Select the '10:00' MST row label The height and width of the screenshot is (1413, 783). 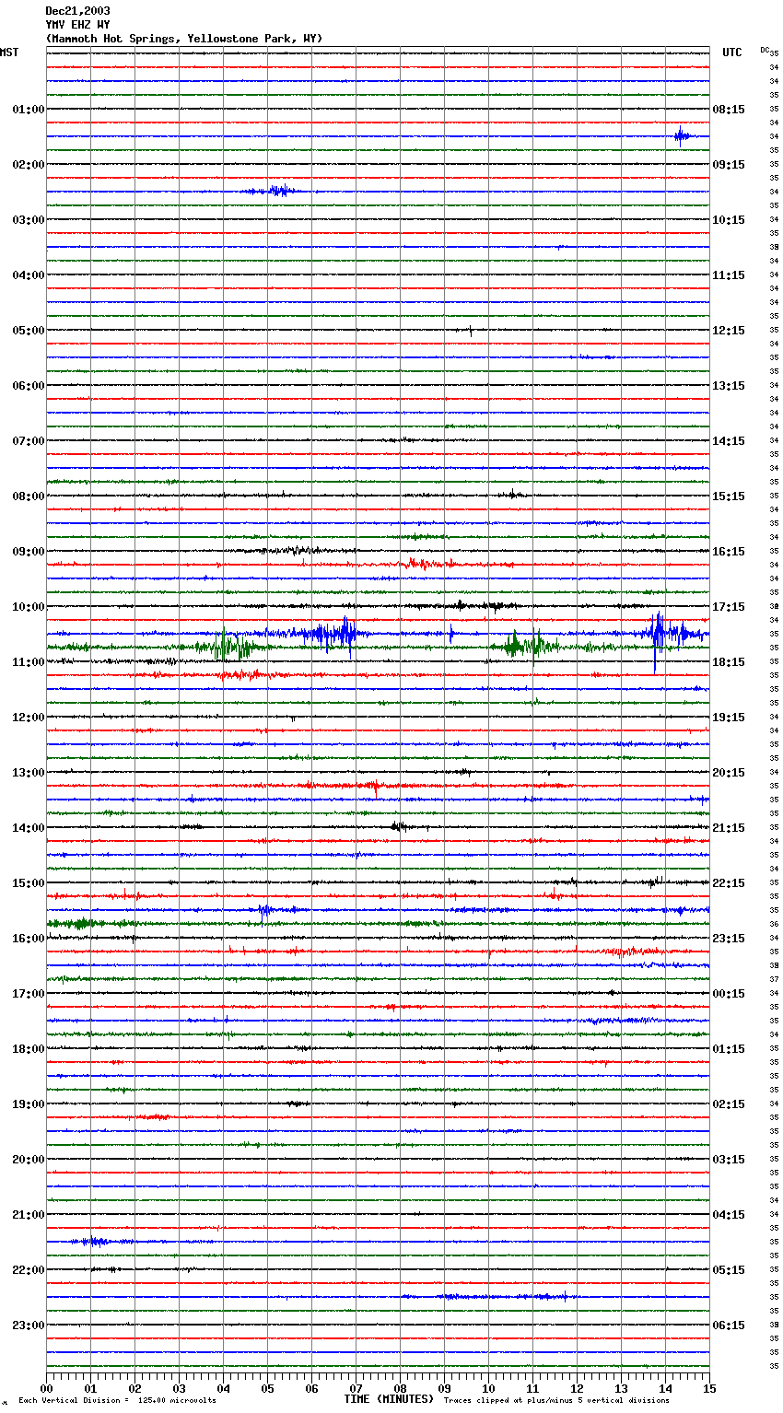[28, 607]
